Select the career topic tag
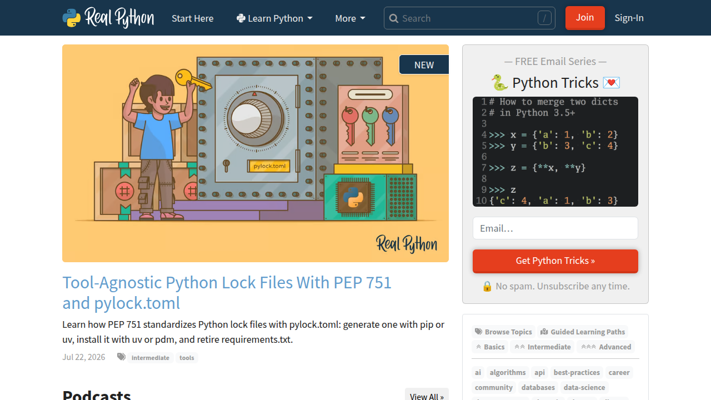Screen dimensions: 711x400 click(x=619, y=373)
